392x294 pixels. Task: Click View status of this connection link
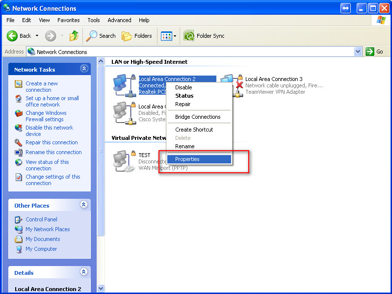tap(47, 165)
